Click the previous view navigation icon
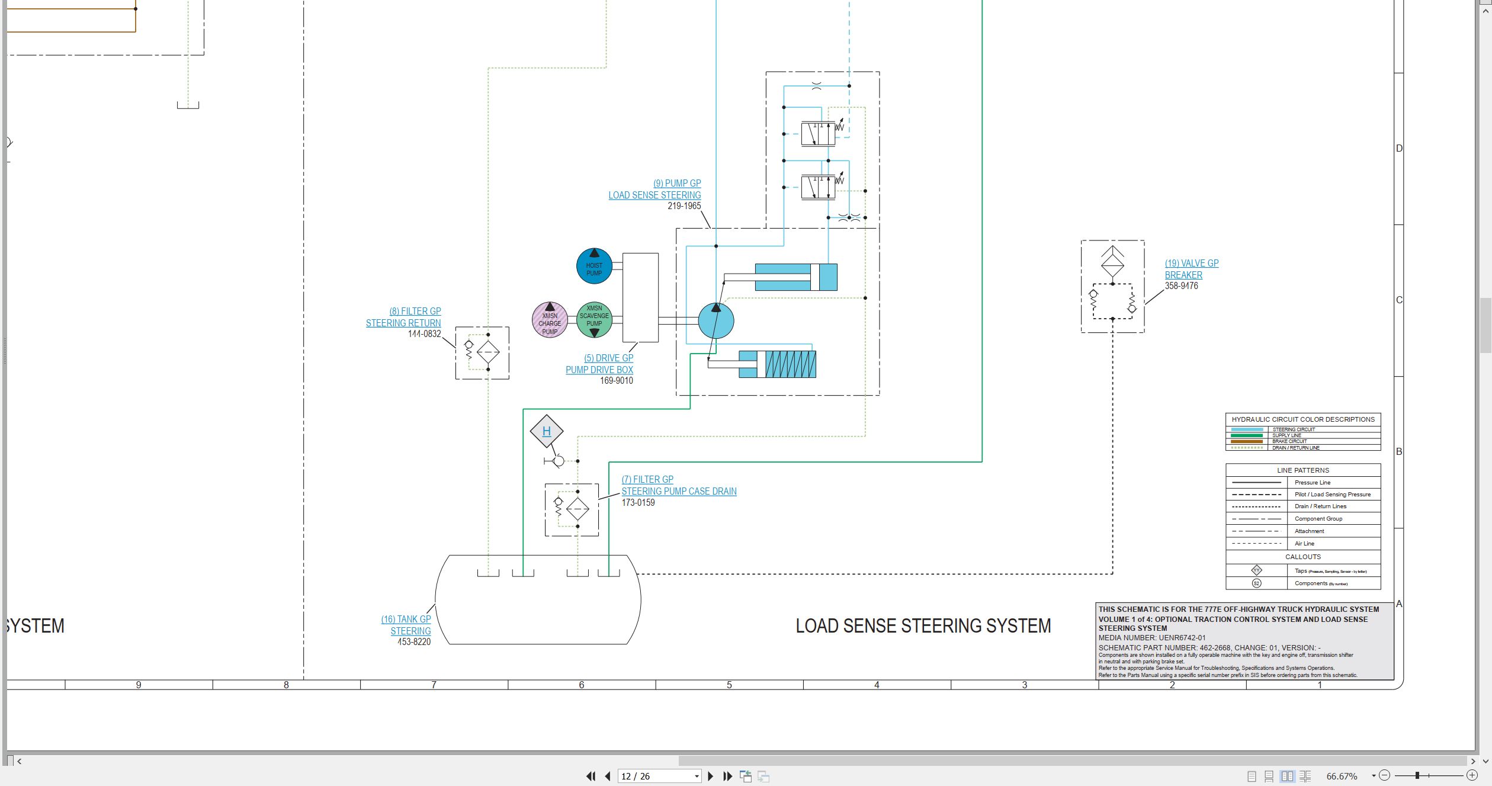Image resolution: width=1492 pixels, height=786 pixels. tap(746, 776)
